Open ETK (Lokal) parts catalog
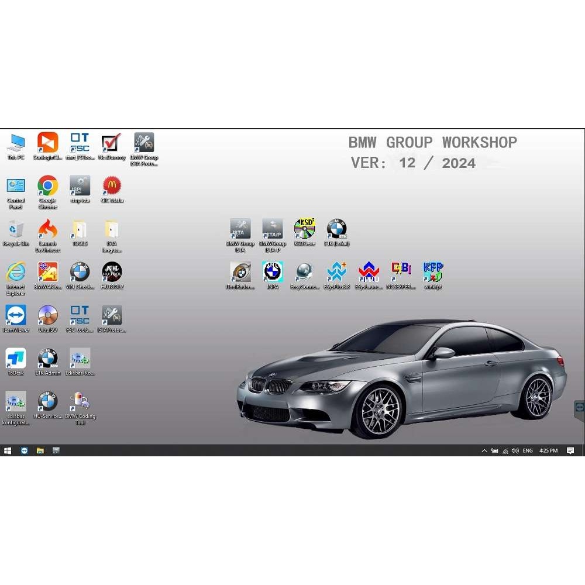The height and width of the screenshot is (585, 585). click(x=336, y=232)
